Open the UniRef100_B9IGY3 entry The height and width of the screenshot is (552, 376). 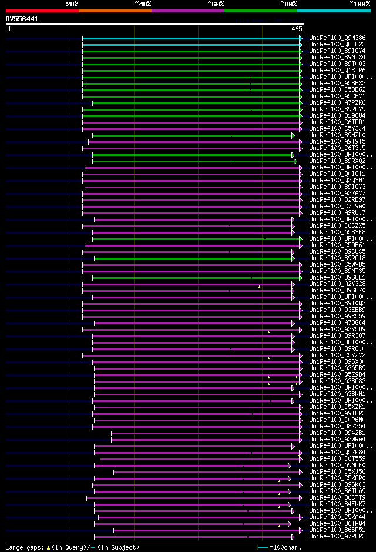pyautogui.click(x=337, y=187)
